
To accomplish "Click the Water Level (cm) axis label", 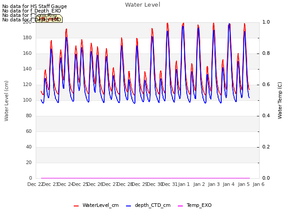I will [x=6, y=101].
